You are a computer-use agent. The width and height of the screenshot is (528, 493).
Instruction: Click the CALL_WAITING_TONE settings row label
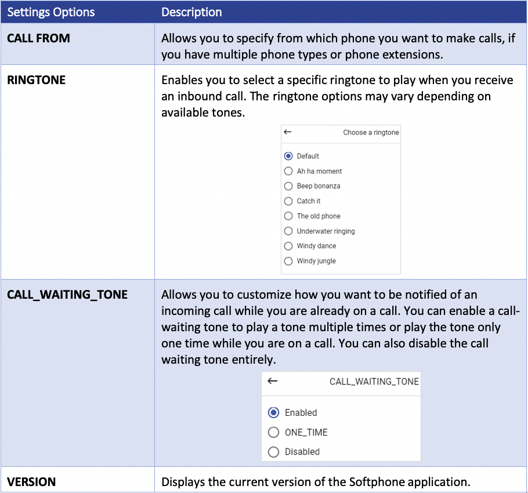pos(67,295)
